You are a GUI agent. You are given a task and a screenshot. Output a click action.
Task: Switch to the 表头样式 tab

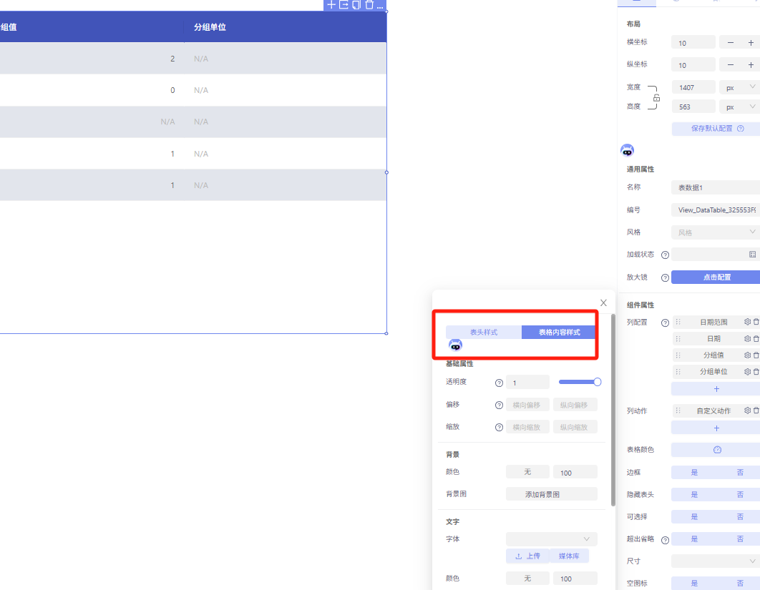[484, 333]
